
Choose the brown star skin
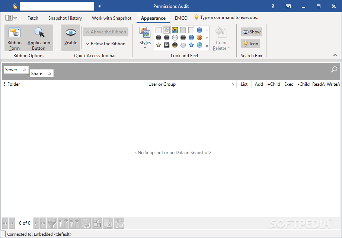click(159, 45)
